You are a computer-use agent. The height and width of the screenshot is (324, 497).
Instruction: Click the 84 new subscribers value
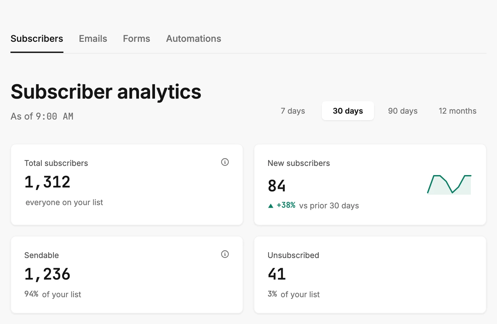(x=277, y=186)
